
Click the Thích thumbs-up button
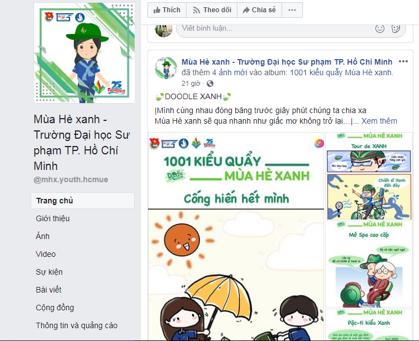(x=167, y=10)
